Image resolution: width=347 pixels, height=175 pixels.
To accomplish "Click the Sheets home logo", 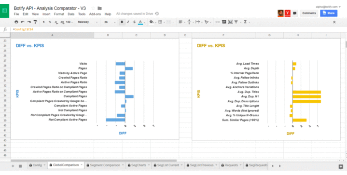I will click(x=4, y=11).
